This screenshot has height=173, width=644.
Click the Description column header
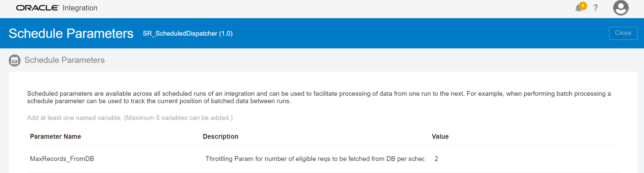point(220,137)
